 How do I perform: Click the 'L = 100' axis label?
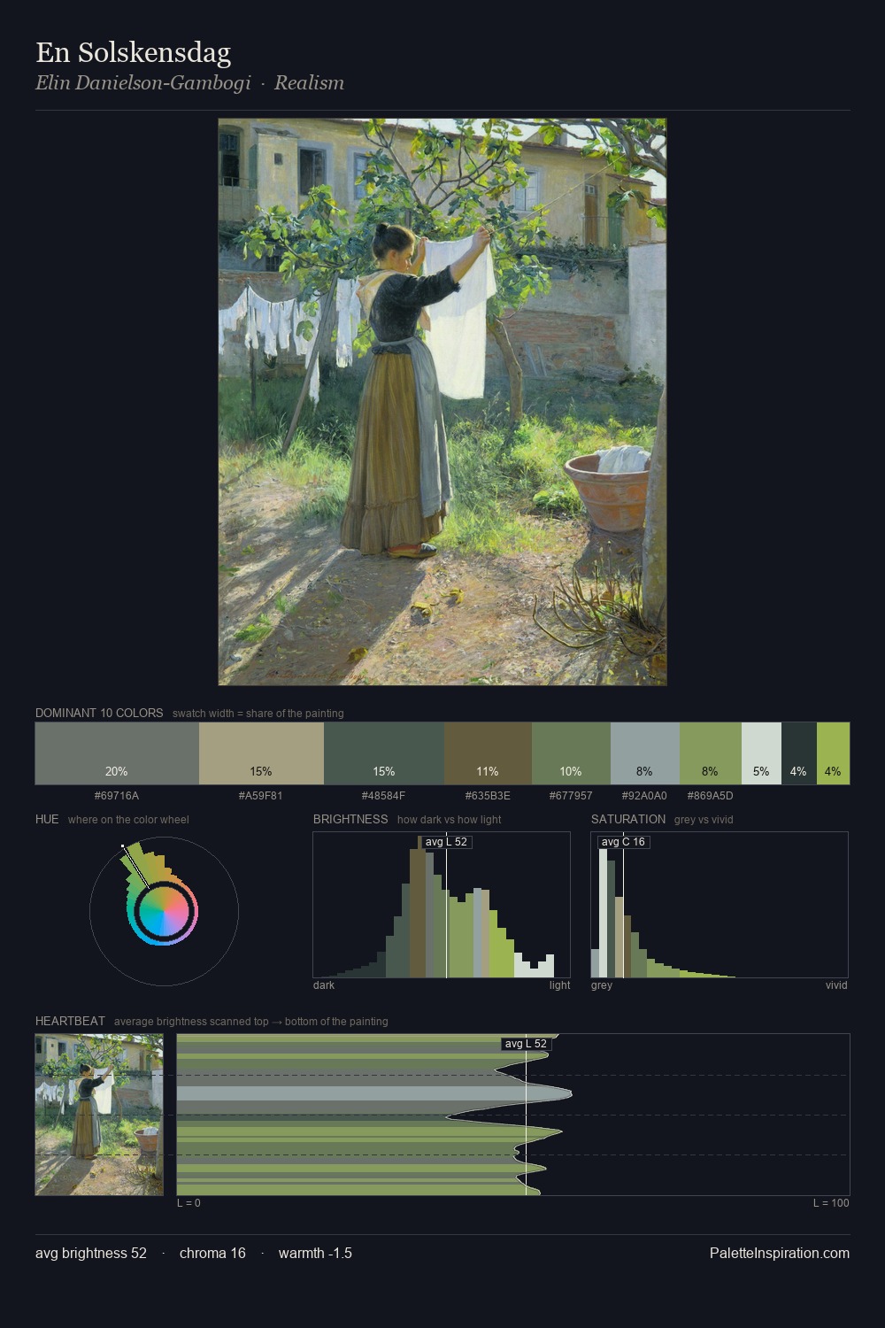[831, 1203]
